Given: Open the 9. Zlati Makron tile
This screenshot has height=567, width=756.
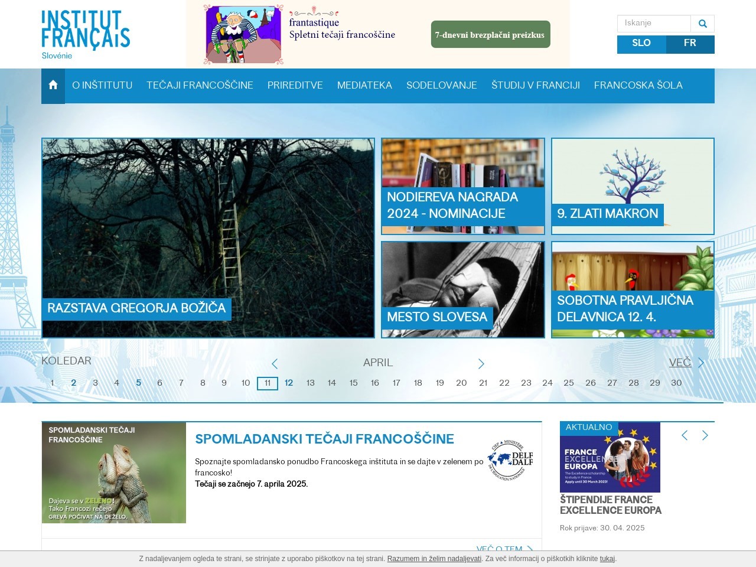Looking at the screenshot, I should [633, 186].
